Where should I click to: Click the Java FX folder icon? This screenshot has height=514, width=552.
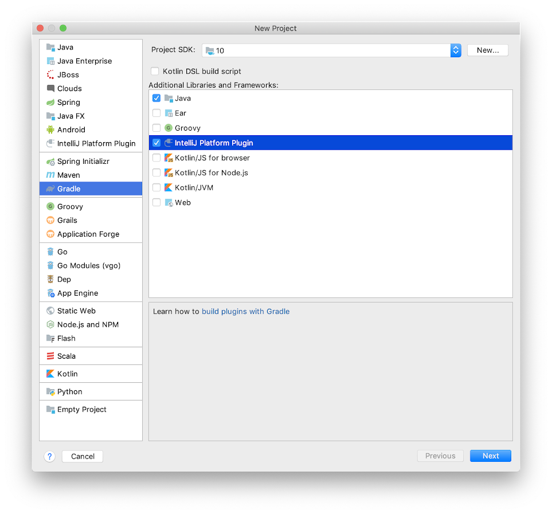(x=50, y=116)
